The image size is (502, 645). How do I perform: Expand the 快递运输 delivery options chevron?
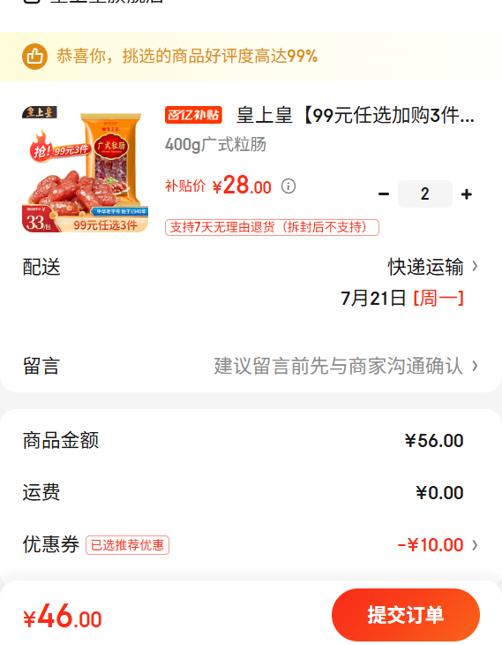click(x=475, y=266)
